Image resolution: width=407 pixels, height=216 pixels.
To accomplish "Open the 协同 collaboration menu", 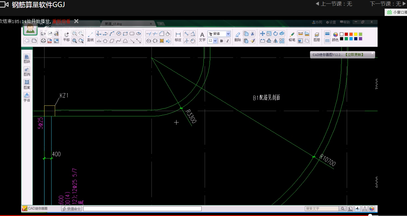I will (x=317, y=22).
